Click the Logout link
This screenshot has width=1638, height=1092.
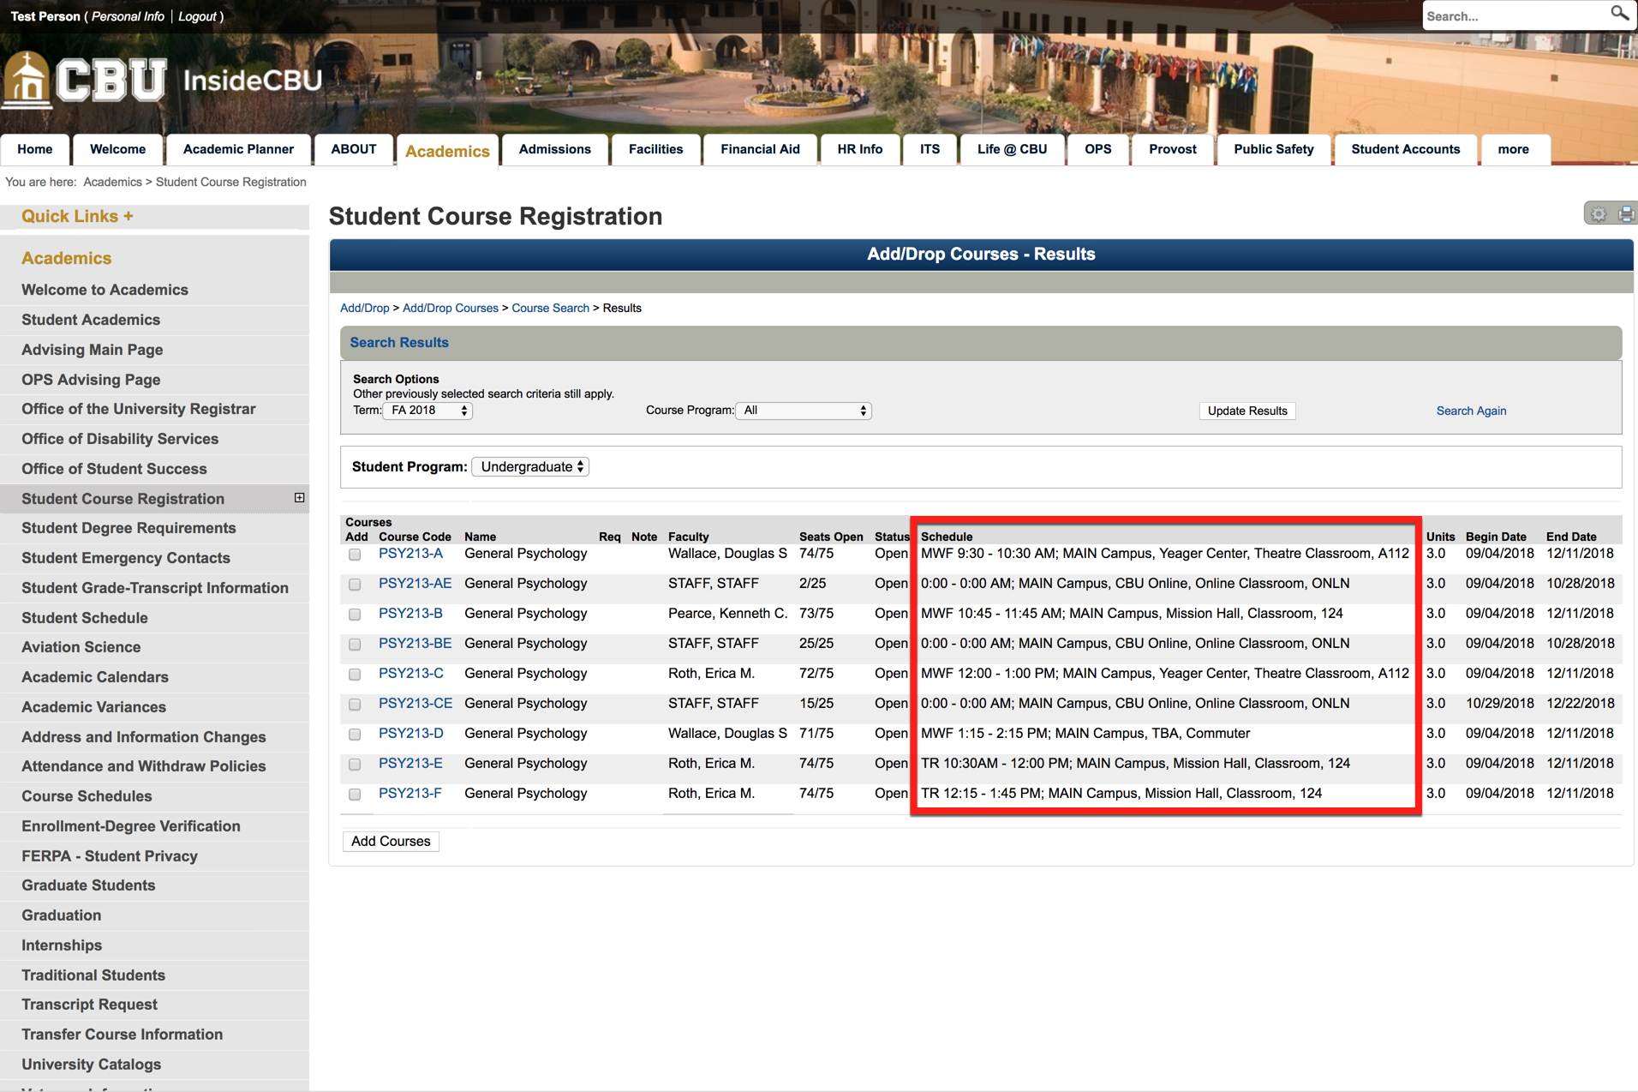(197, 16)
